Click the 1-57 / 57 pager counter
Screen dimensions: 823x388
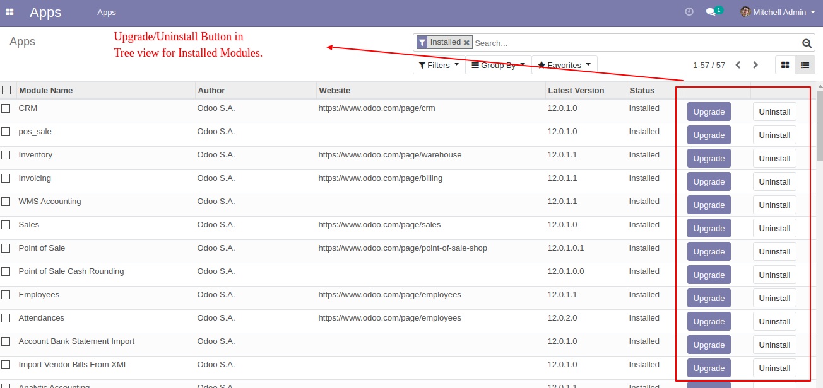pos(709,66)
